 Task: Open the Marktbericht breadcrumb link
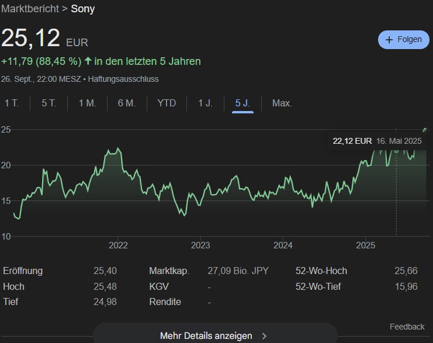tap(30, 9)
